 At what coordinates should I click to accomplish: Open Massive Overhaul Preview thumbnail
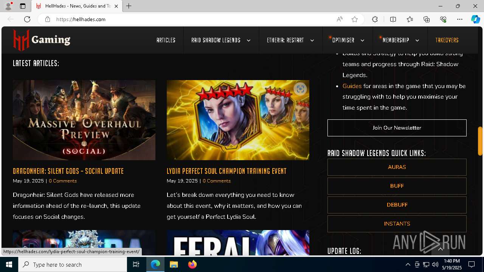[84, 120]
